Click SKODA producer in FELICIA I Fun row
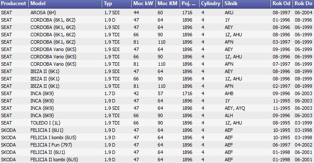This screenshot has height=163, width=314. pos(8,145)
